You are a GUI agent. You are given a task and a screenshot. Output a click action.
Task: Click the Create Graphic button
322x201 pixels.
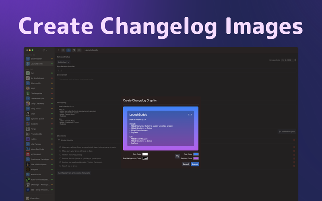click(287, 131)
